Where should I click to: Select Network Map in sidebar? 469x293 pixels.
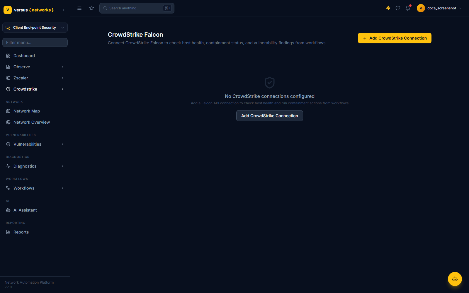click(35, 111)
